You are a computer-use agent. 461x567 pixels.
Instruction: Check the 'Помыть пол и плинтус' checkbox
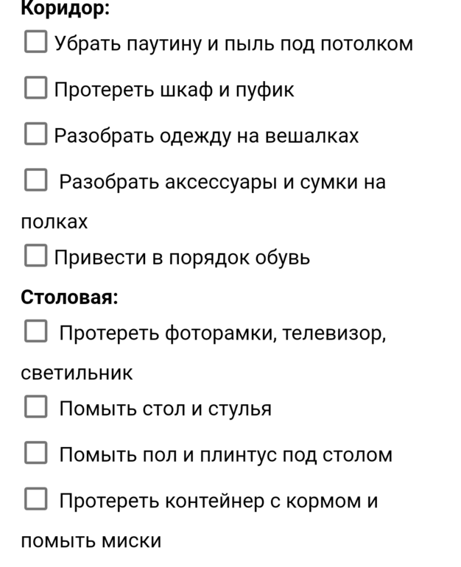35,454
